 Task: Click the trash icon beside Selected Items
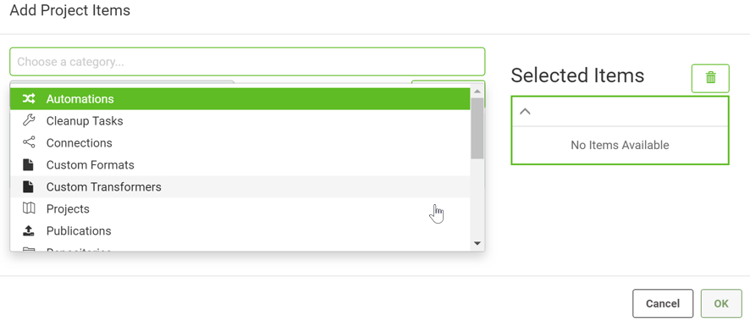coord(710,78)
